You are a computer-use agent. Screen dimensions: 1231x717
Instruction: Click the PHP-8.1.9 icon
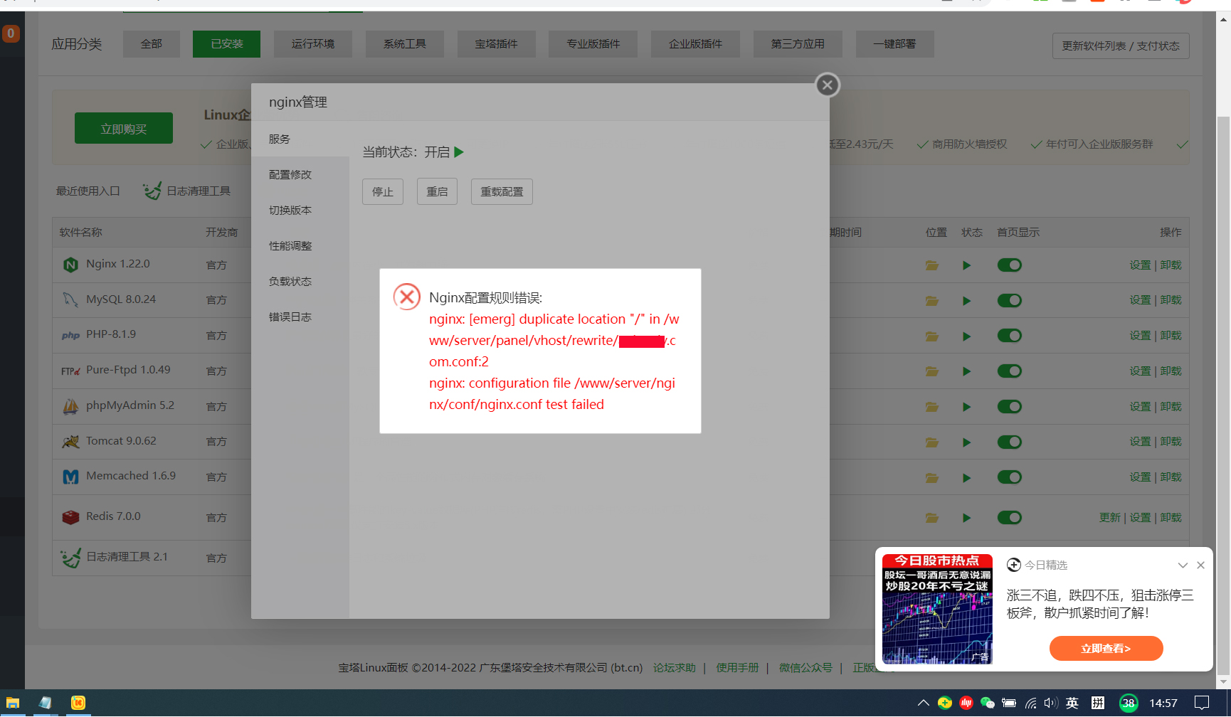tap(70, 335)
